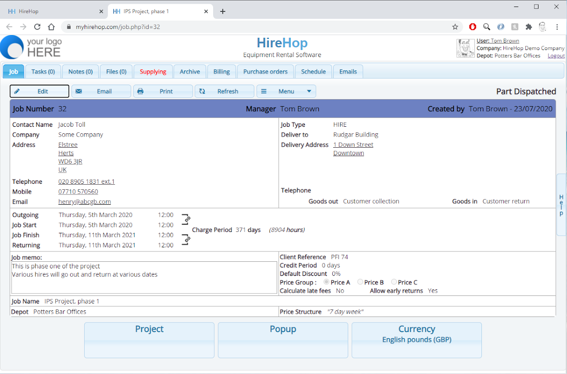This screenshot has width=567, height=374.
Task: Click the user avatar picture
Action: click(x=466, y=48)
